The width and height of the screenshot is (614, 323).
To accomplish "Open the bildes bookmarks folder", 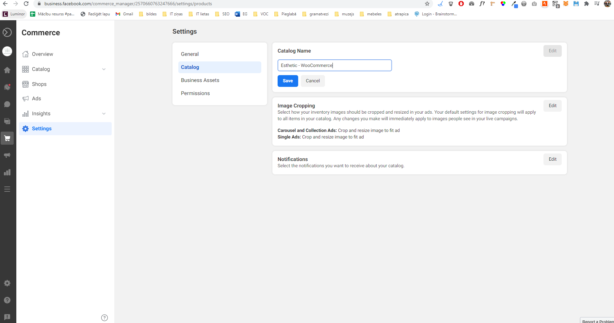I will (x=148, y=14).
